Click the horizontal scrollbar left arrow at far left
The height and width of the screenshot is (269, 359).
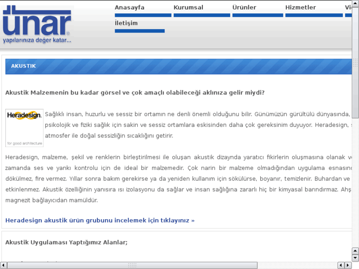click(3, 265)
